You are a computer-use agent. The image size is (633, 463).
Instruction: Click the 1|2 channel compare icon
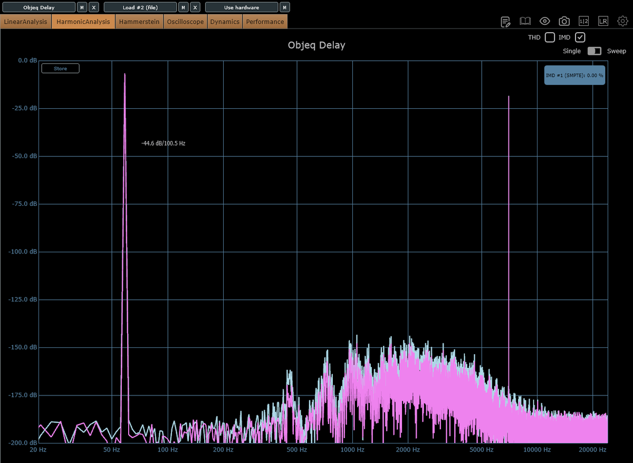(583, 22)
